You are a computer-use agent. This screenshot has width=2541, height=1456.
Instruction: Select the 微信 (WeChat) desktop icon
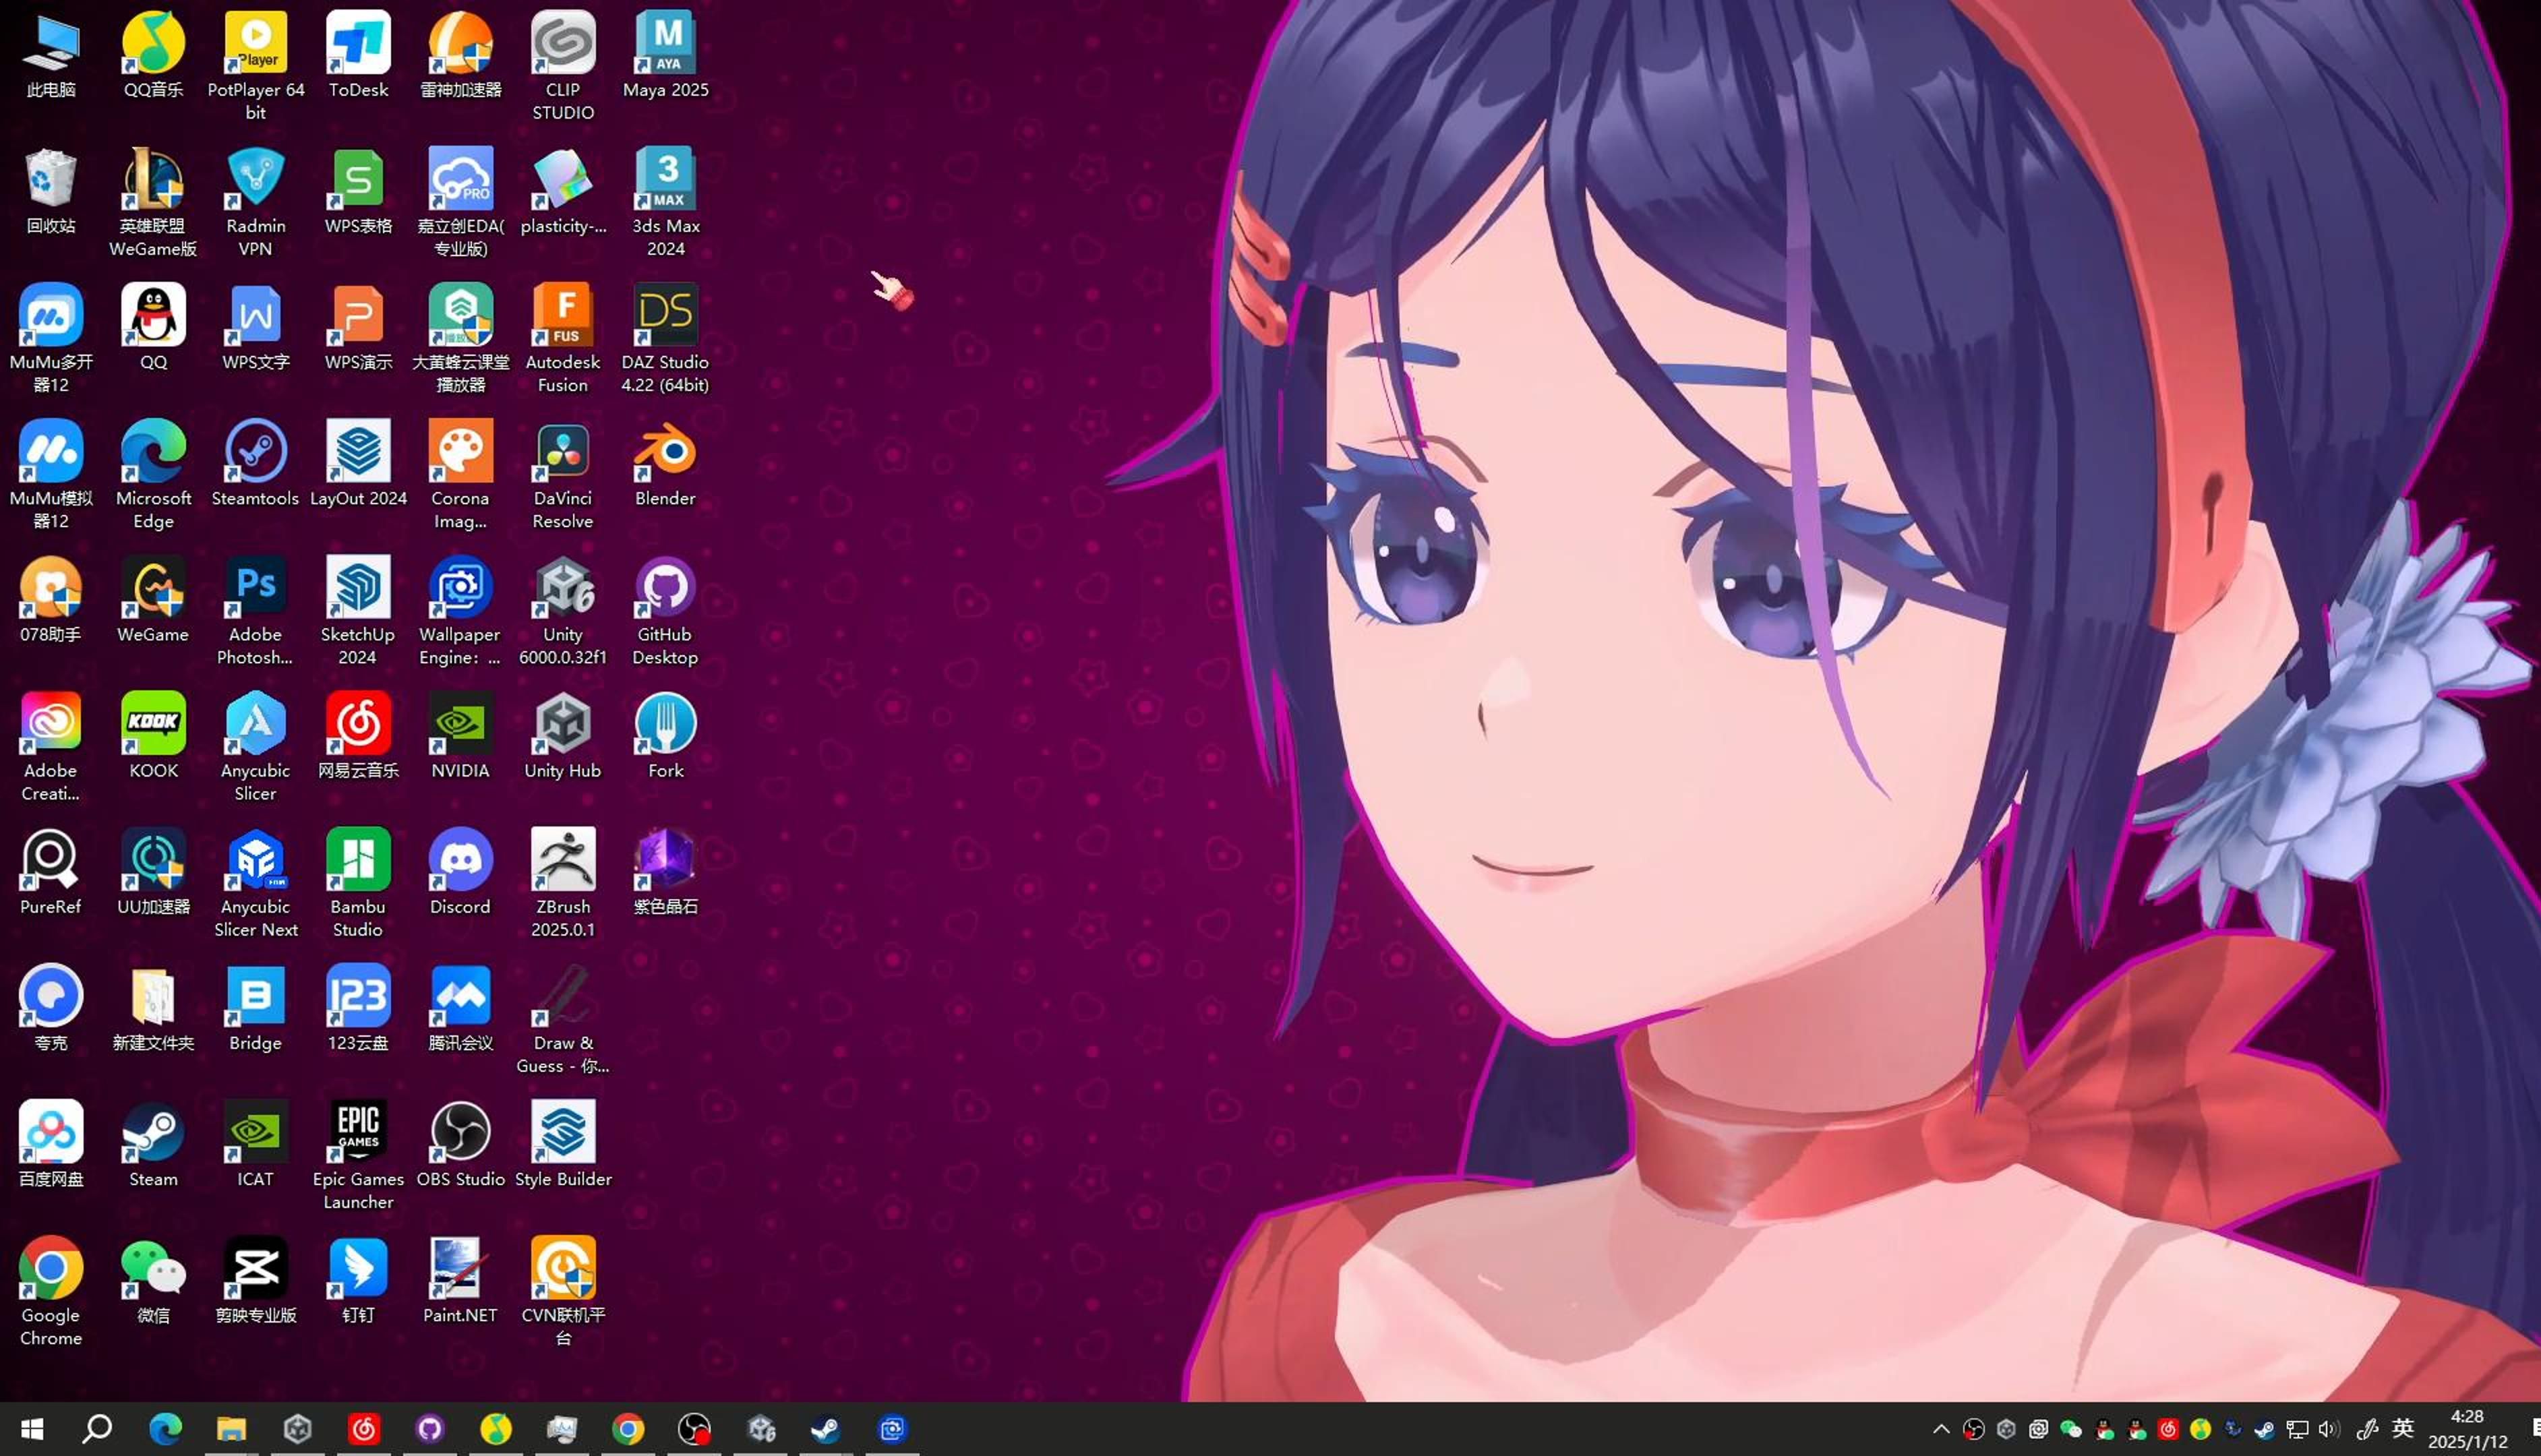tap(153, 1281)
